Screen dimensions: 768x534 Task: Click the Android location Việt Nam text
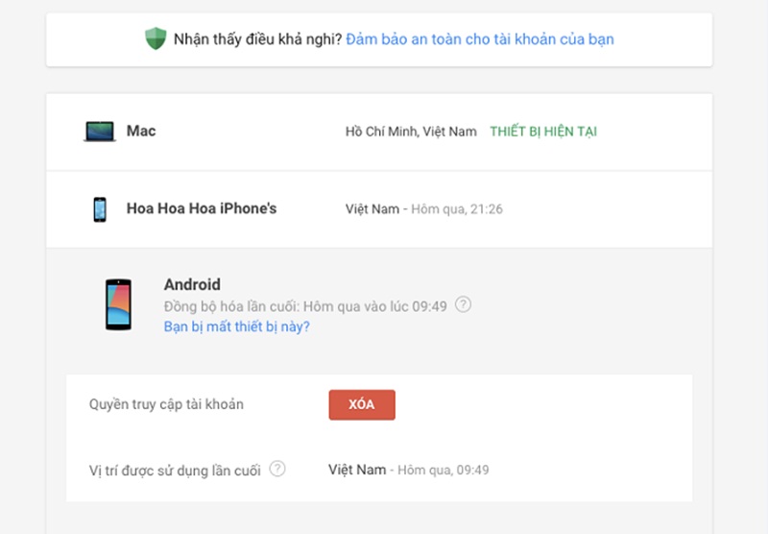357,470
